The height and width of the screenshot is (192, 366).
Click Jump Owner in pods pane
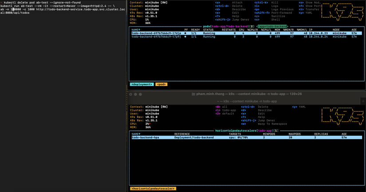(x=232, y=20)
